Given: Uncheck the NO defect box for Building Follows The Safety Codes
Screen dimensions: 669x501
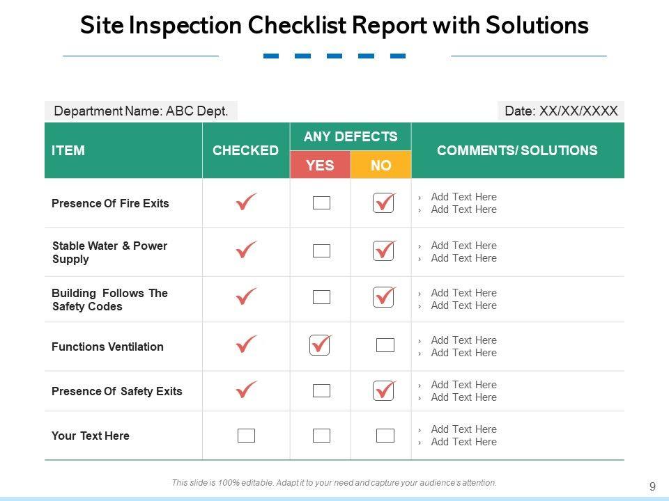Looking at the screenshot, I should pos(383,297).
